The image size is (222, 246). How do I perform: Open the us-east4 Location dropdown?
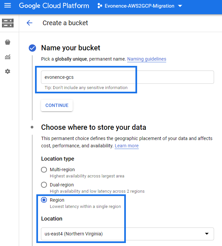pos(128,234)
